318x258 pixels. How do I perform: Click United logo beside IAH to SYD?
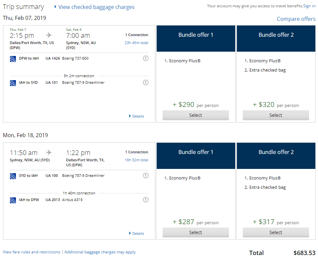(13, 83)
